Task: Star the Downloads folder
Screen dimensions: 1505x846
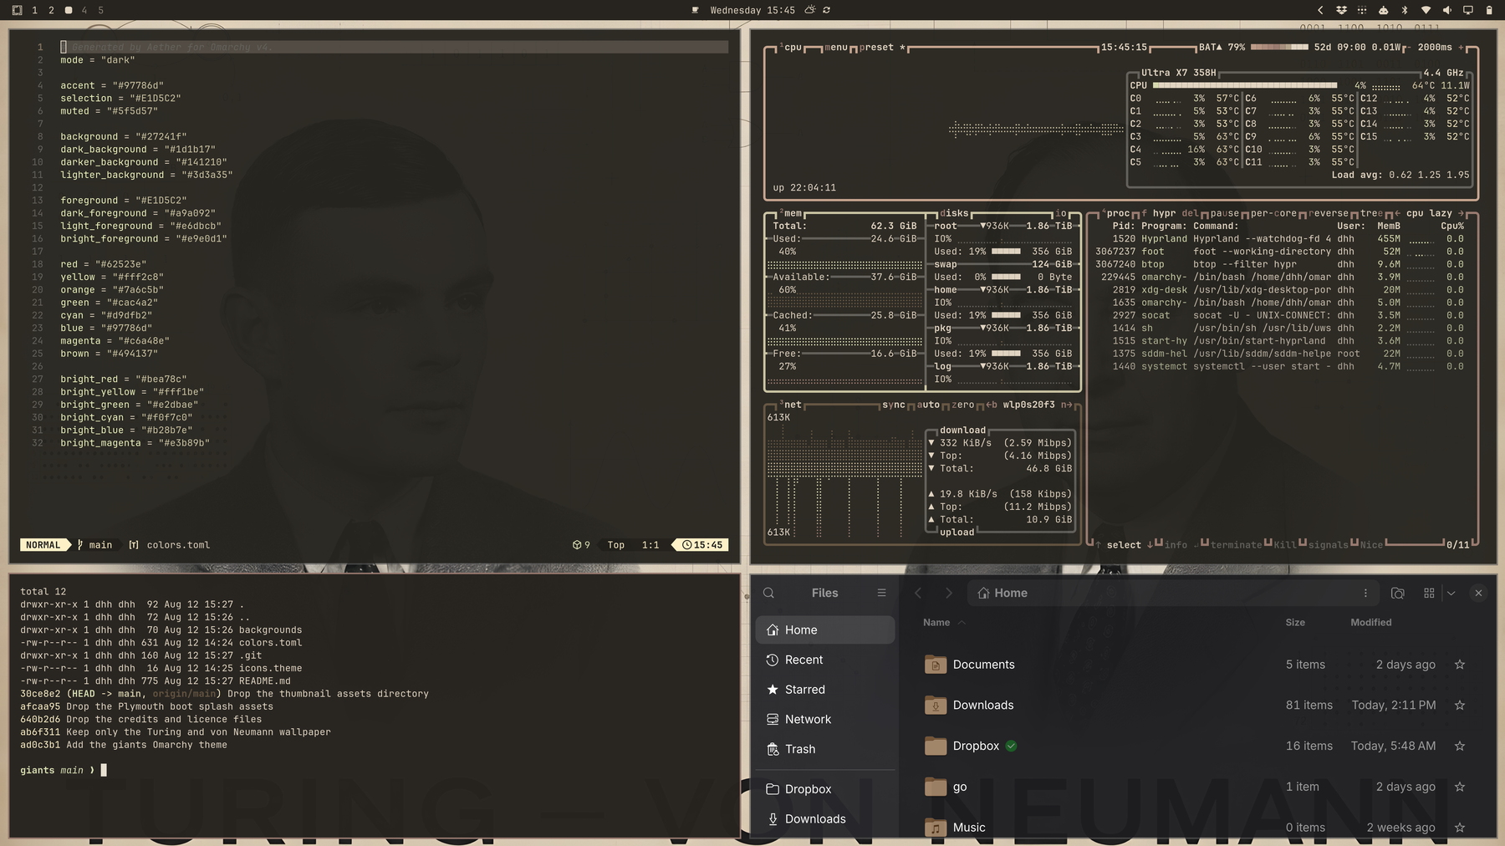Action: (x=1460, y=705)
